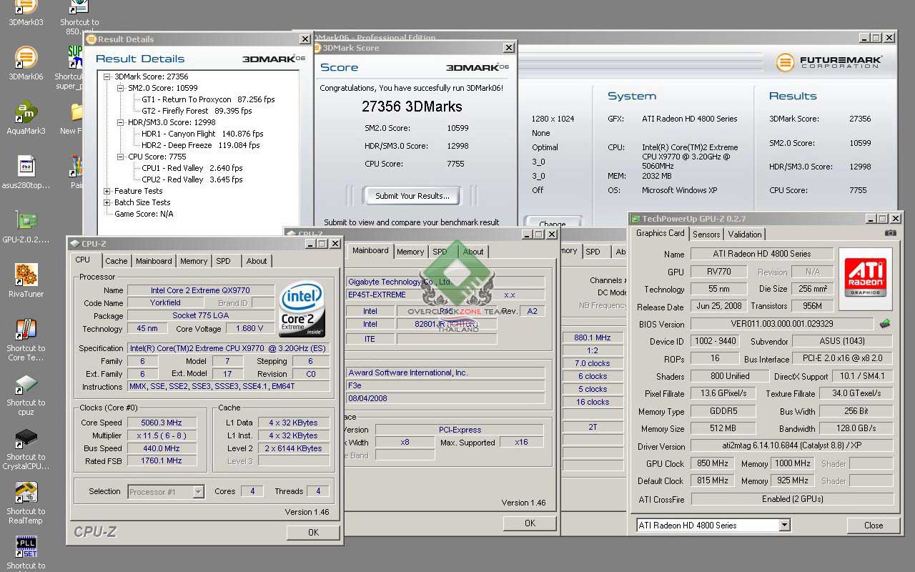The height and width of the screenshot is (572, 915).
Task: Expand the Feature Tests node
Action: click(107, 191)
